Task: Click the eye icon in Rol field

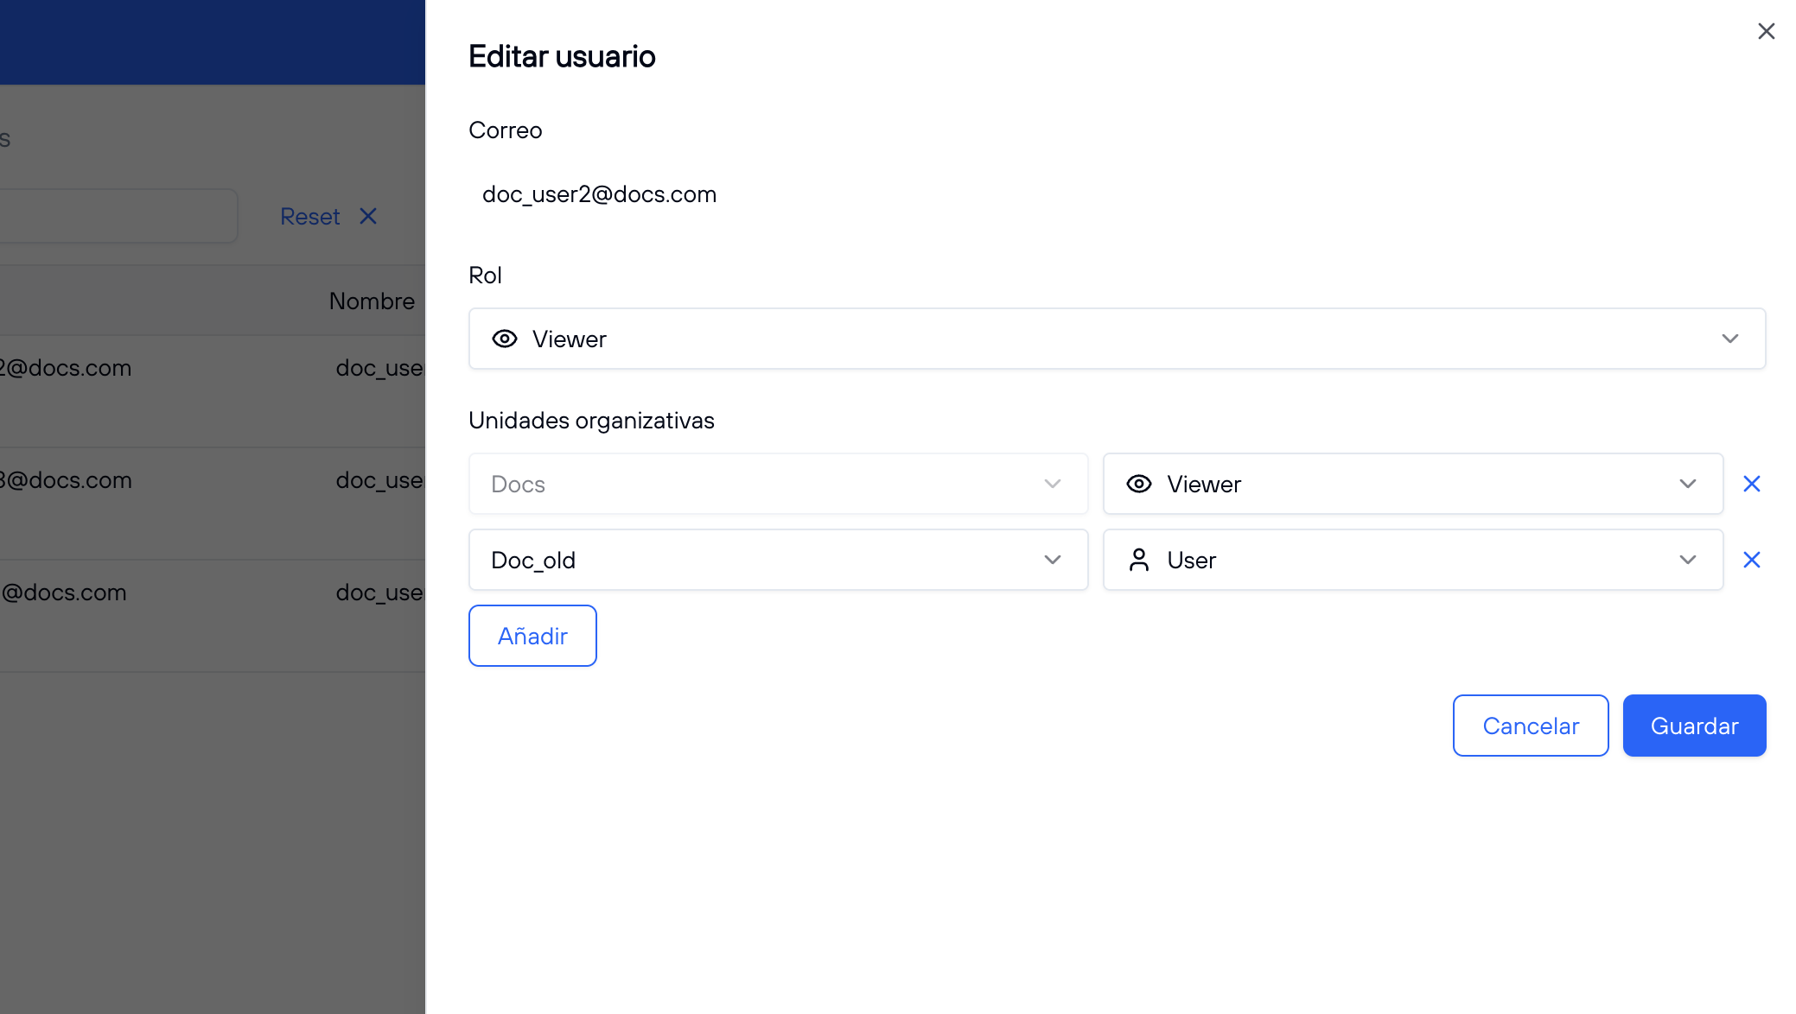Action: pyautogui.click(x=505, y=339)
